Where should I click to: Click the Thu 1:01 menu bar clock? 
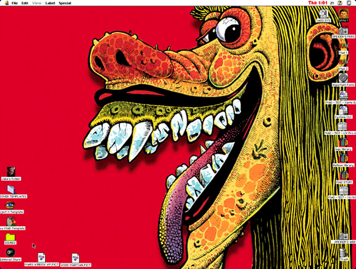click(318, 3)
